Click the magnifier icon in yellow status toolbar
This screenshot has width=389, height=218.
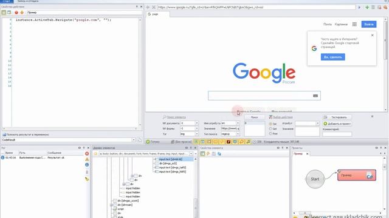[x=241, y=142]
